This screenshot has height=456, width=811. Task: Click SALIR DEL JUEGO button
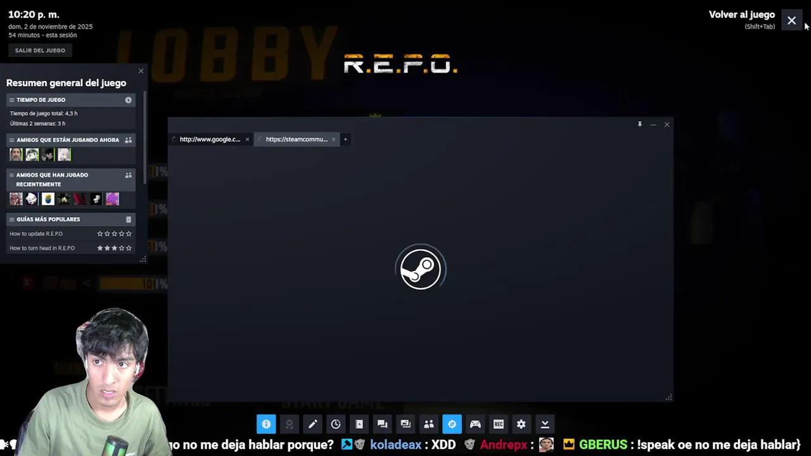40,50
